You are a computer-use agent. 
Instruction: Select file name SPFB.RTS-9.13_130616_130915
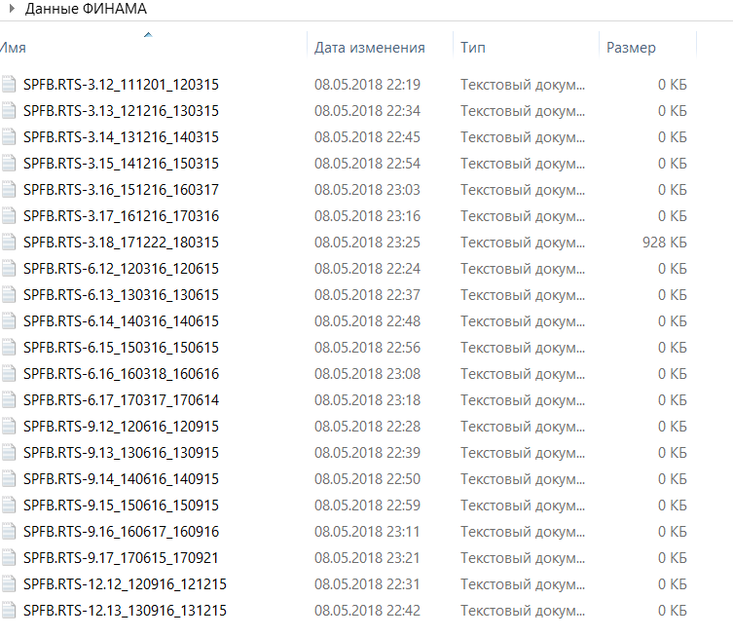coord(121,453)
